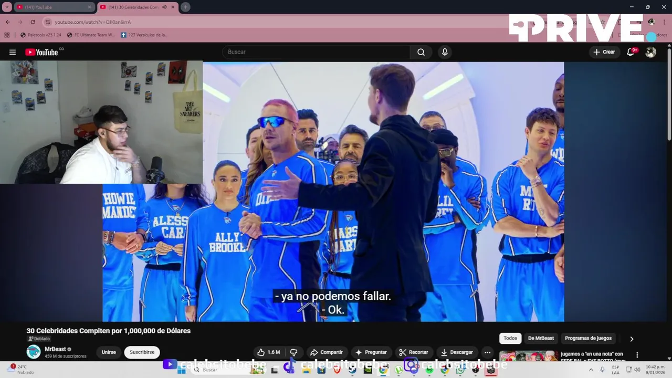
Task: Open taskbar volume control
Action: point(637,370)
